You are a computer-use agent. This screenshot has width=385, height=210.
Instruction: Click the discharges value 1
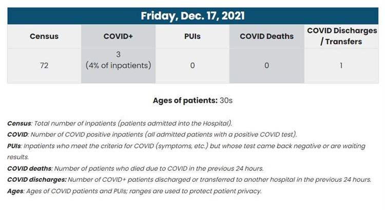coord(341,66)
